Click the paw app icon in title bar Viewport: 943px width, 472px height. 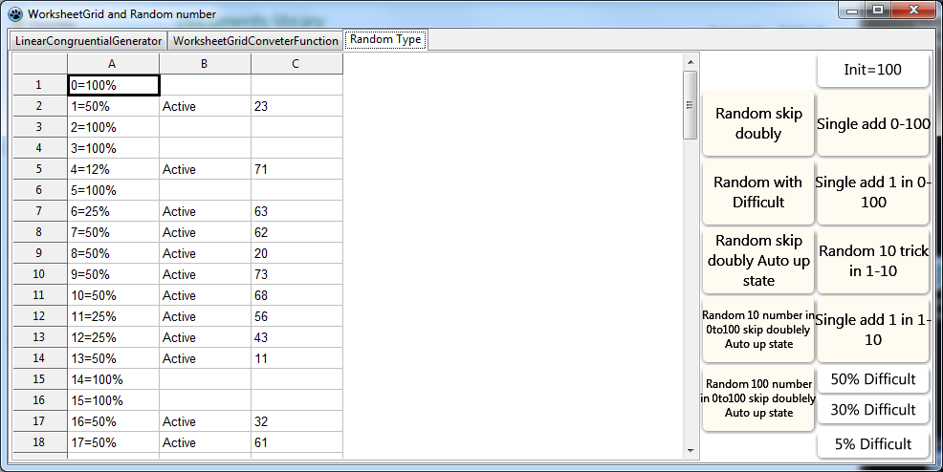[x=15, y=13]
